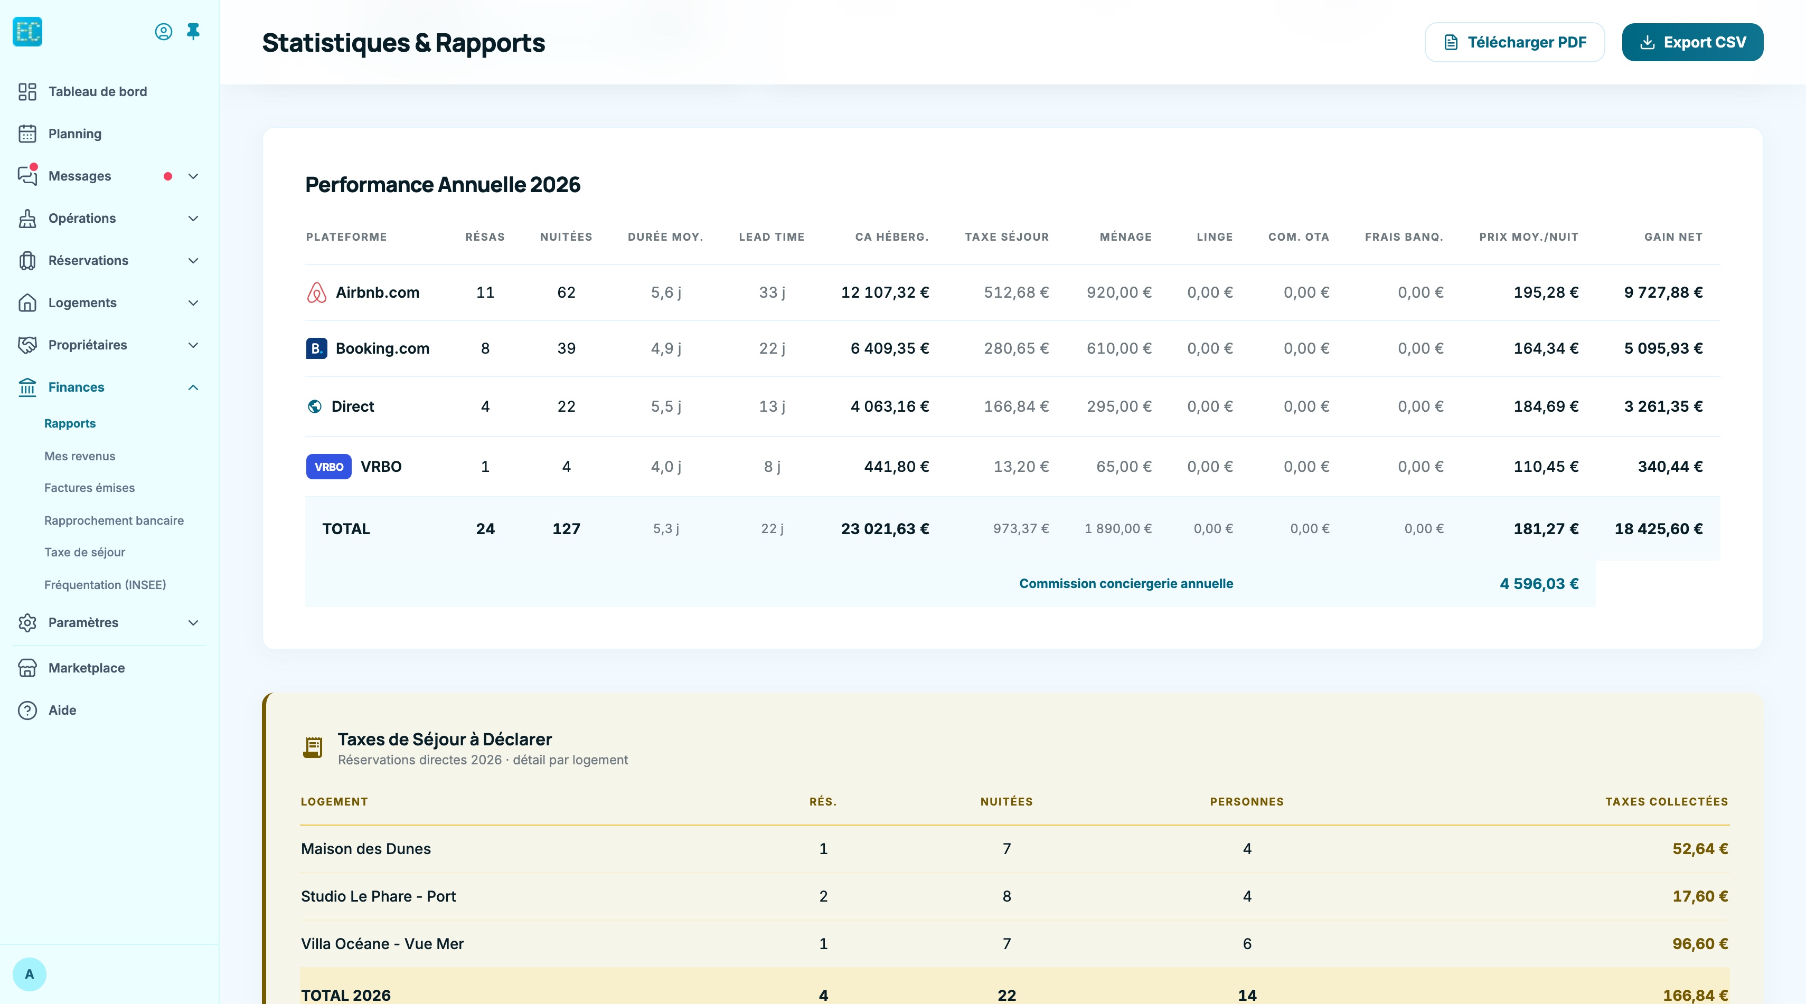Select the Villa Océane - Vue Mer row

pyautogui.click(x=1014, y=944)
